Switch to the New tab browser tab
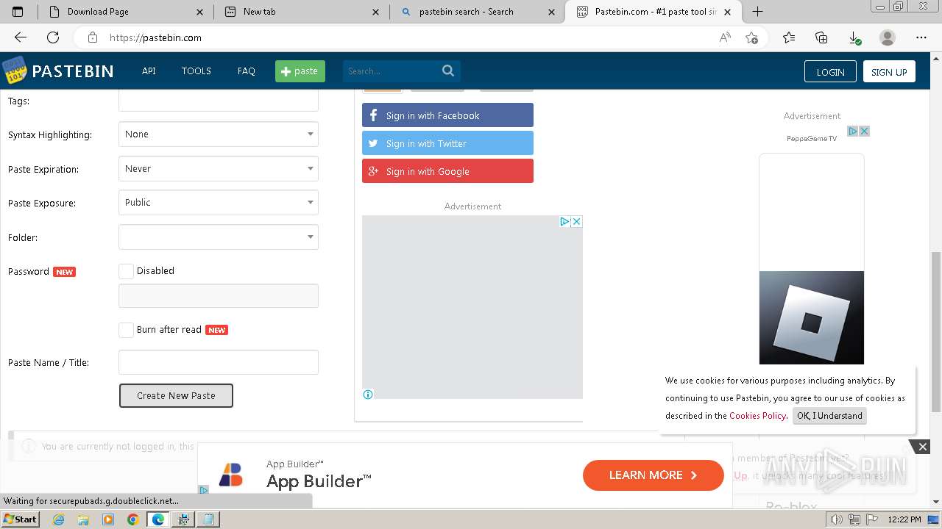 [x=302, y=12]
